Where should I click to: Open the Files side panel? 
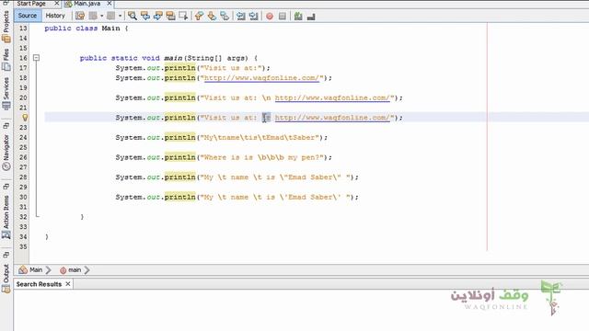pos(6,60)
